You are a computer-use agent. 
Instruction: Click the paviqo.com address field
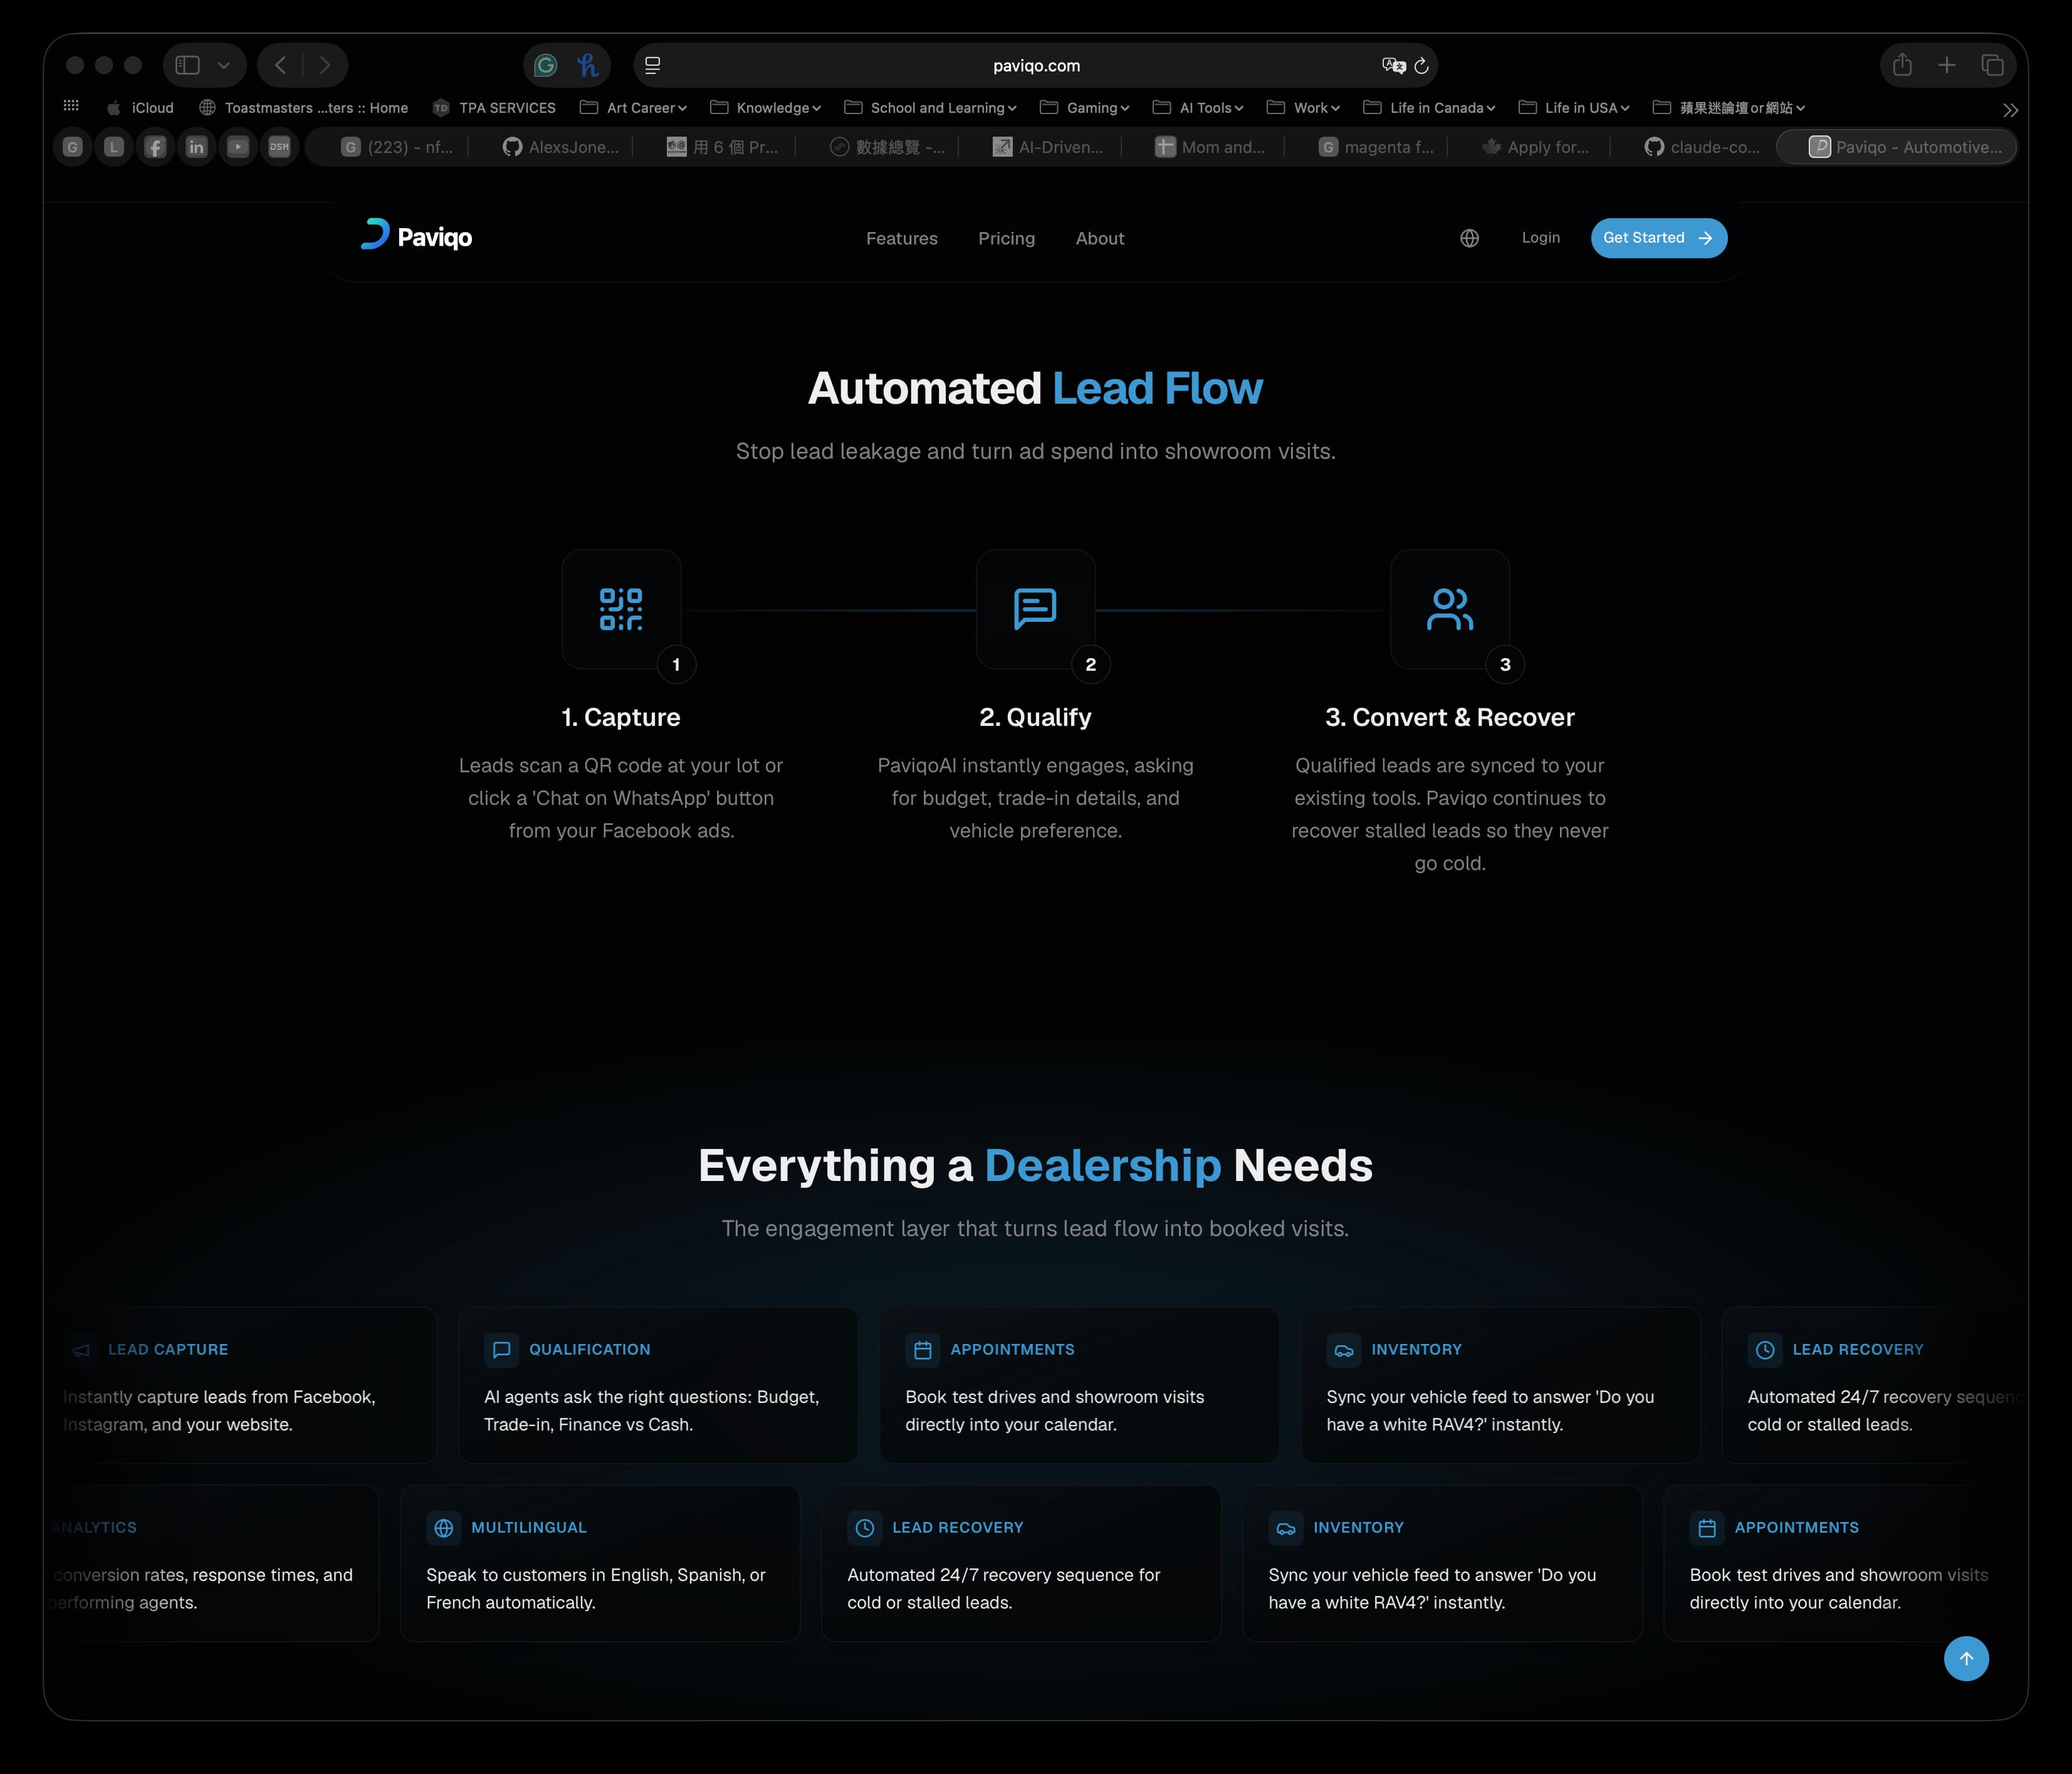tap(1036, 65)
